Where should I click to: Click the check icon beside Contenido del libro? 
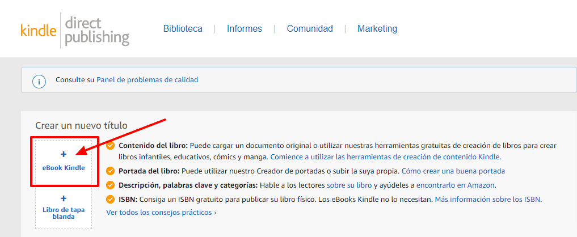click(111, 146)
